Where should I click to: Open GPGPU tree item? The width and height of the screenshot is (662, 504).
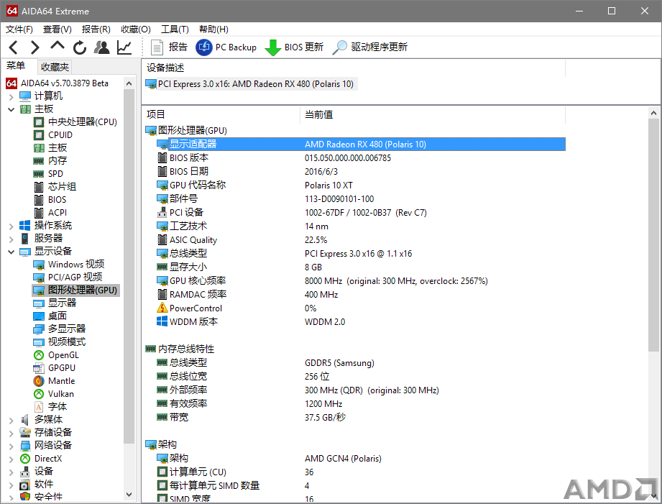tap(61, 368)
